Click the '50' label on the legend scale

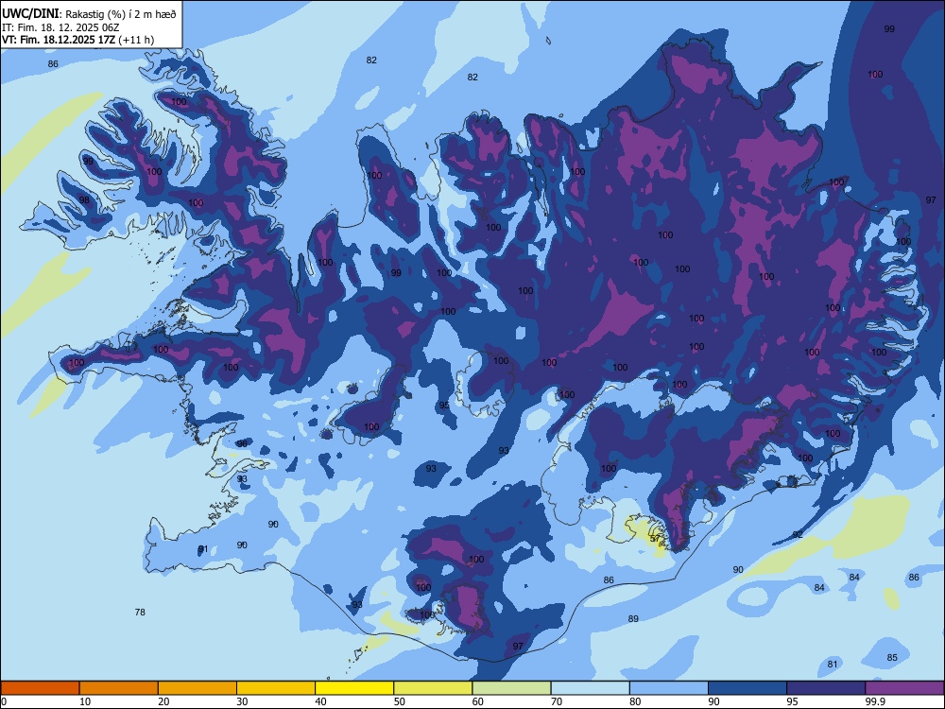pos(400,701)
